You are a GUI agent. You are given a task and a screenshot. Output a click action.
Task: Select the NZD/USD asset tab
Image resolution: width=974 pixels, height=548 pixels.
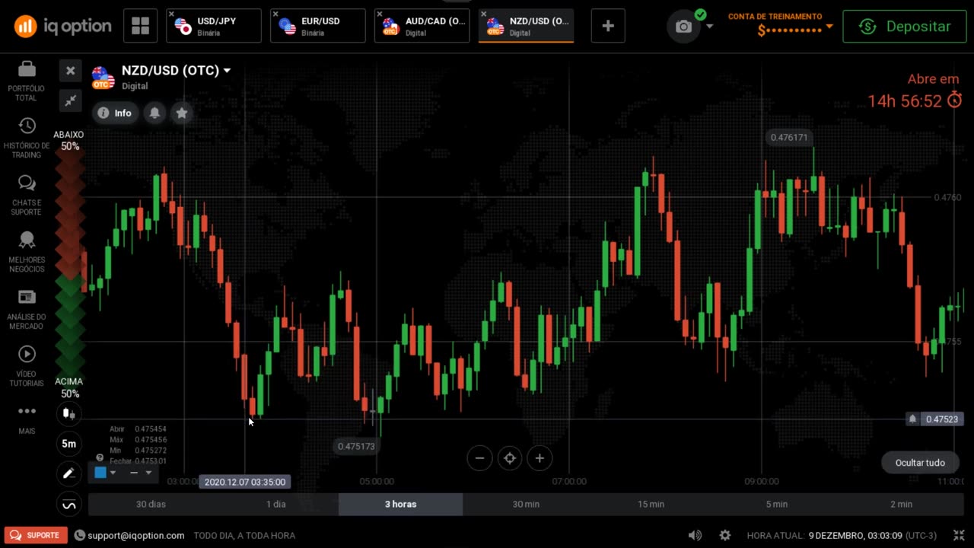[526, 26]
